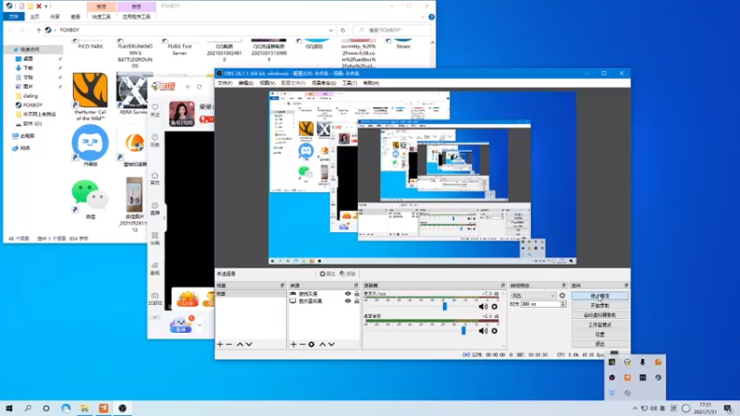Open NVIDIA icon in tray overflow
This screenshot has width=740, height=416.
click(612, 362)
